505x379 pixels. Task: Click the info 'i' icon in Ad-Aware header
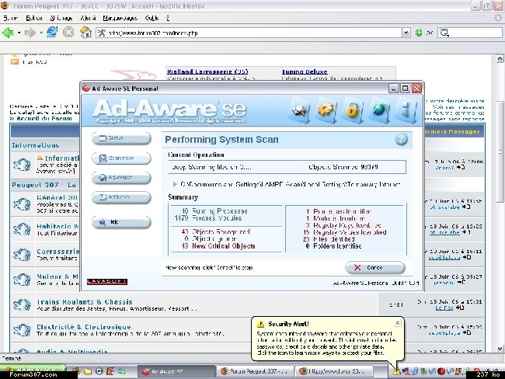[x=406, y=110]
